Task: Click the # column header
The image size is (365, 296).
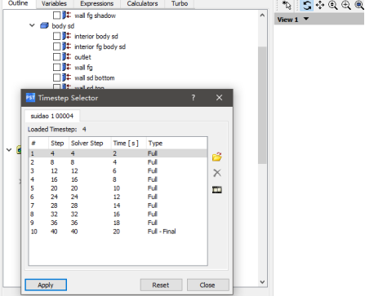Action: [x=38, y=144]
